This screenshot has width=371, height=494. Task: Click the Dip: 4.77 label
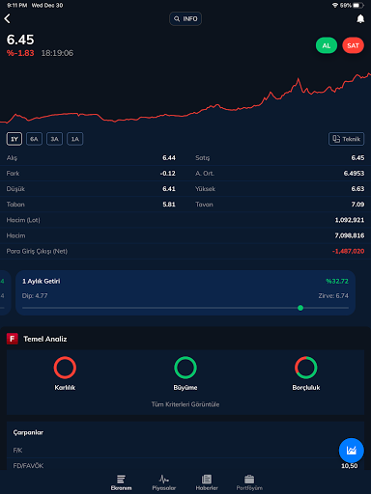[x=35, y=296]
